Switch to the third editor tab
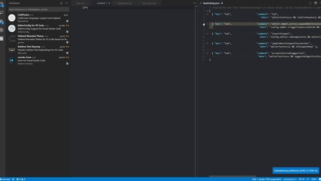The image size is (321, 181). [x=124, y=3]
